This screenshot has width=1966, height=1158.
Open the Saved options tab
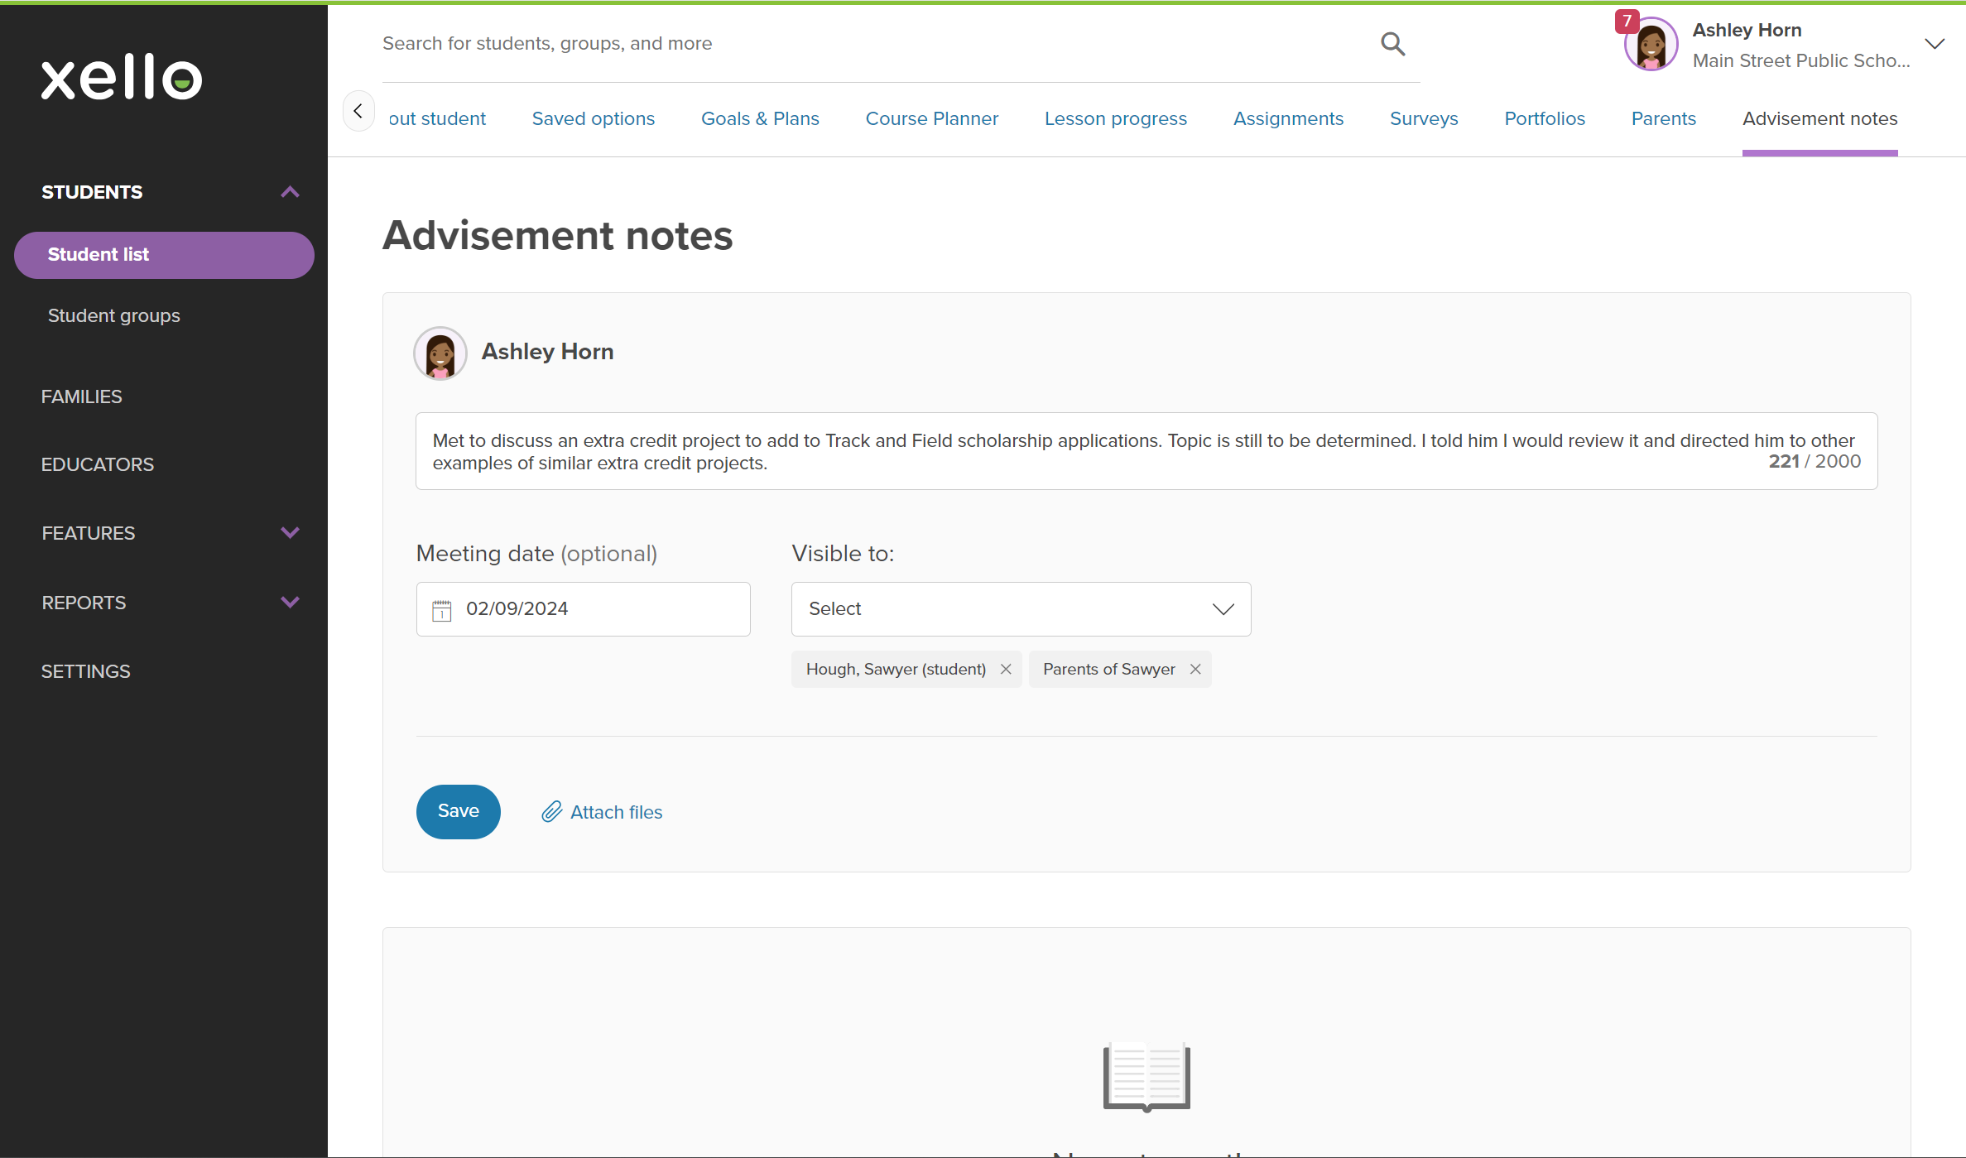tap(594, 118)
